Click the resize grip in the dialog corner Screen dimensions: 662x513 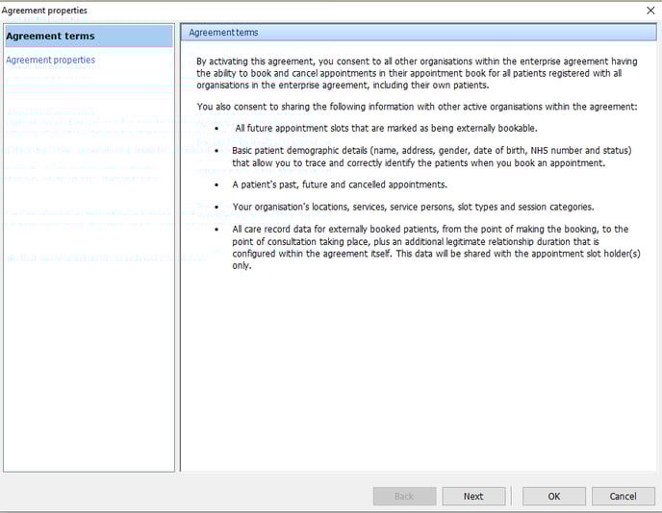click(x=656, y=507)
